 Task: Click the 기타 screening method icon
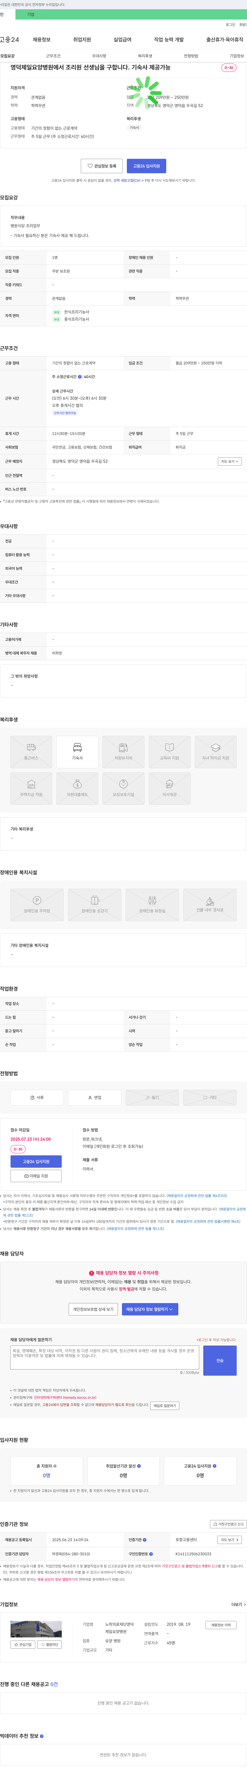pyautogui.click(x=209, y=1097)
